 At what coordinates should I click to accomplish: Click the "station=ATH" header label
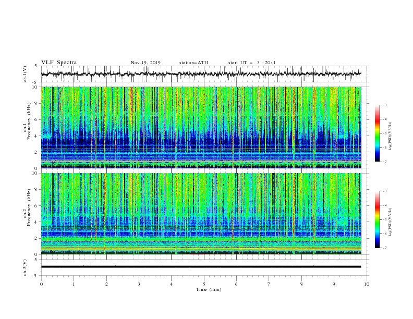(193, 63)
